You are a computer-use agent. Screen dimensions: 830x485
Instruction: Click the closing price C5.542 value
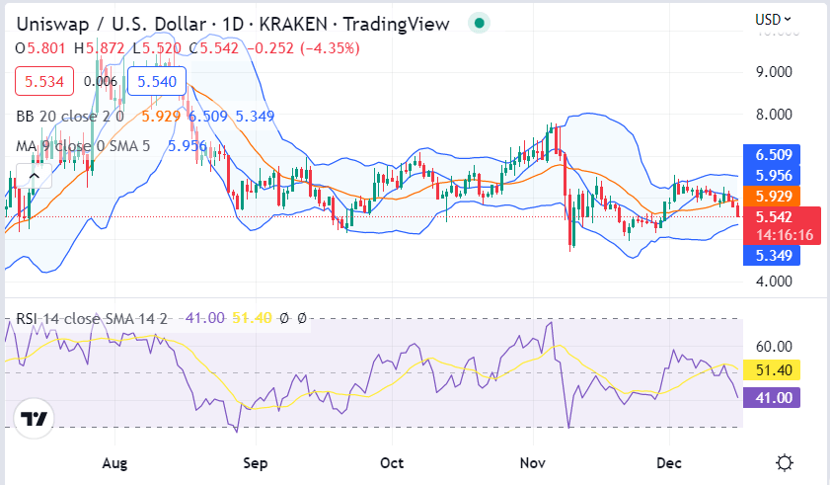click(x=213, y=48)
